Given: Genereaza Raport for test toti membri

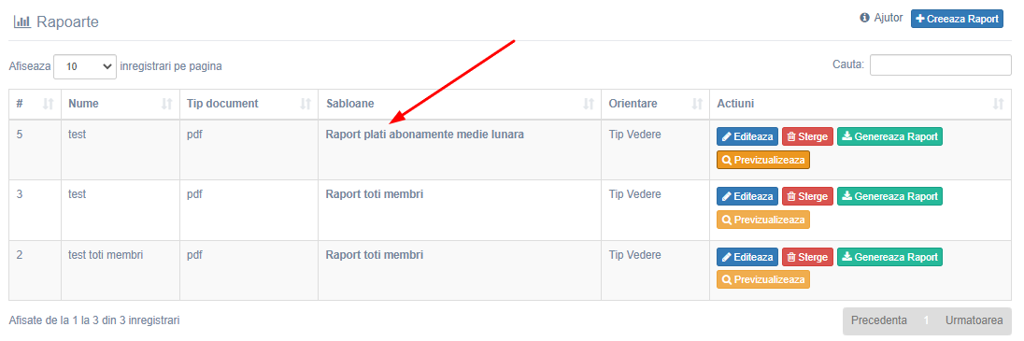Looking at the screenshot, I should point(889,257).
